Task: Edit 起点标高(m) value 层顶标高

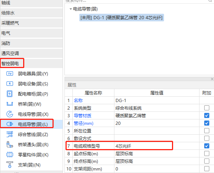Action: click(157, 153)
